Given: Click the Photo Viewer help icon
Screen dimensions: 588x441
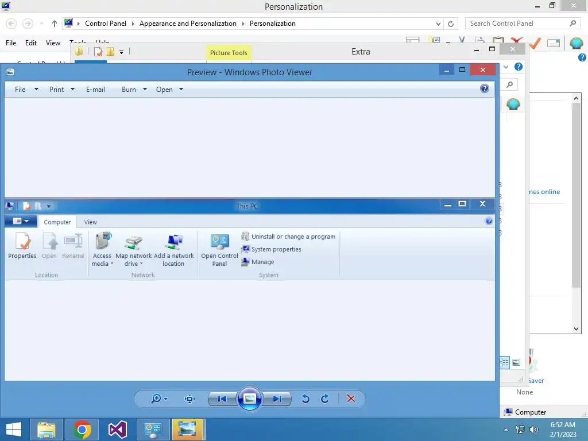Looking at the screenshot, I should click(x=485, y=88).
